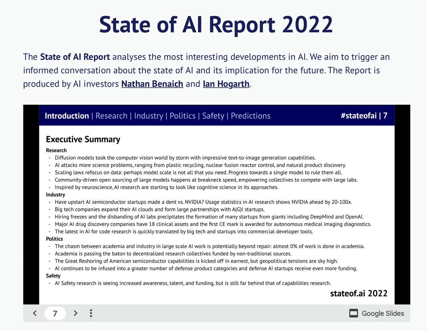Click the 'Community-driven open sourcing' bullet
This screenshot has width=427, height=331.
tap(206, 180)
